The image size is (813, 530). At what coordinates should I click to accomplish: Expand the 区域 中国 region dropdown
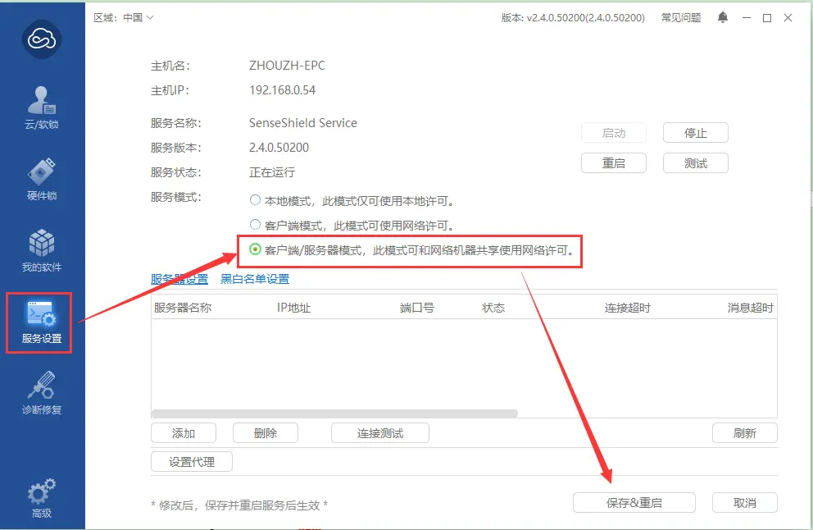(124, 17)
